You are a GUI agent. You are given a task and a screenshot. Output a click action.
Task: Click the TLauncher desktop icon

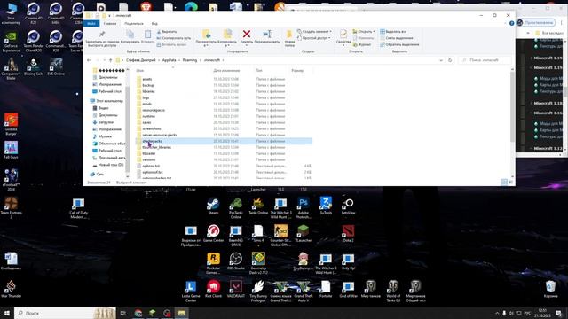coord(304,234)
